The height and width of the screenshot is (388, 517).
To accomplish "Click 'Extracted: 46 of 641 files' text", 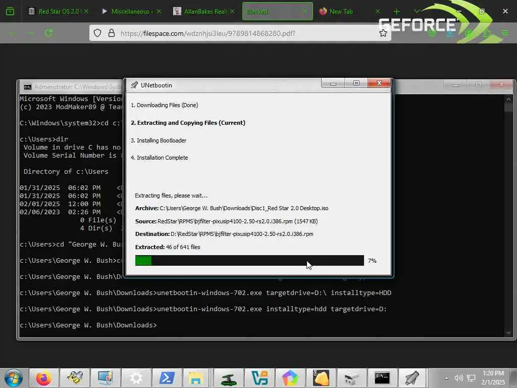I will coord(168,247).
